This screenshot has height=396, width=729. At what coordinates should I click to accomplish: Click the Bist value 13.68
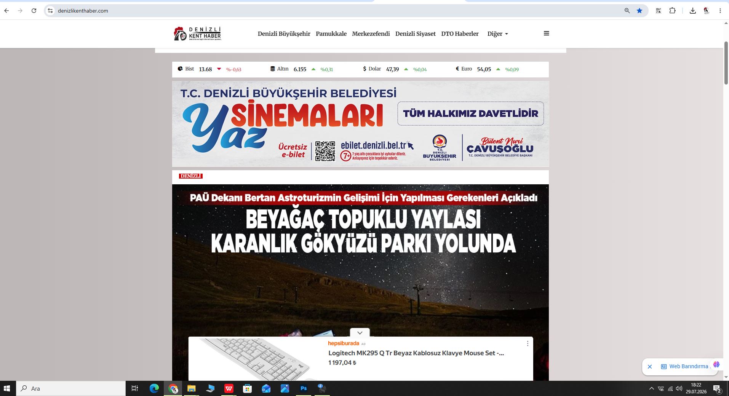[x=205, y=69]
